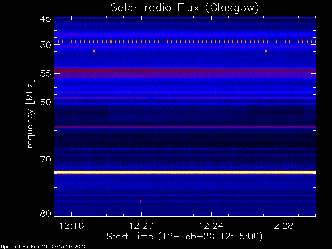Click the '12:28' time axis label
Viewport: 332px width, 249px height.
(x=281, y=226)
